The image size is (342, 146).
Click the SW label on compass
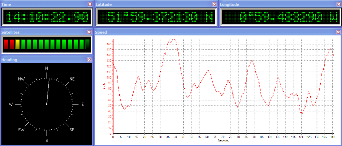(x=21, y=130)
